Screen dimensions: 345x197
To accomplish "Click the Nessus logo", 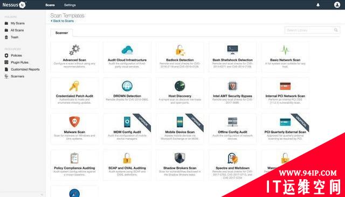I will (x=14, y=5).
